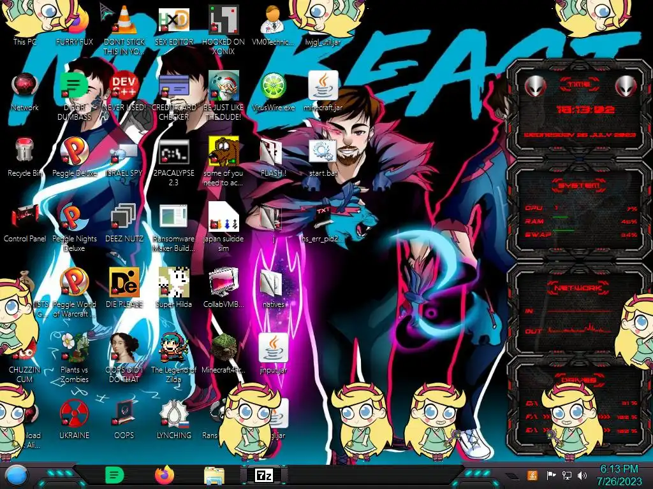Click the left alien head gadget icon

coord(535,86)
